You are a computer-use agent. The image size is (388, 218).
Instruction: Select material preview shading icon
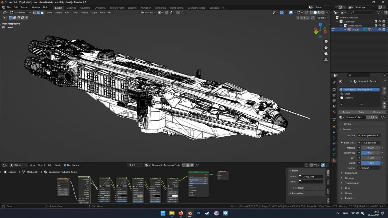(x=319, y=13)
